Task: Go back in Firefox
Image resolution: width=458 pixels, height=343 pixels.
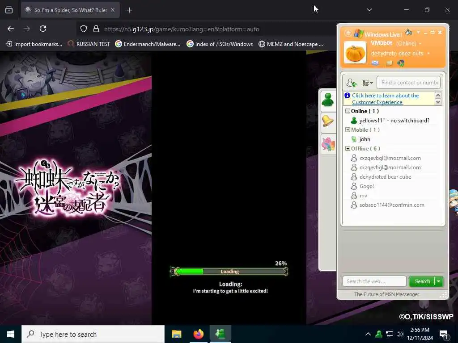Action: pyautogui.click(x=11, y=29)
